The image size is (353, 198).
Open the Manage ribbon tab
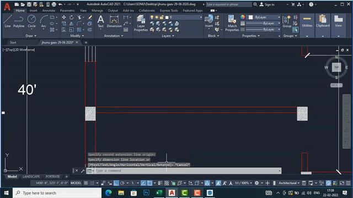pos(97,10)
